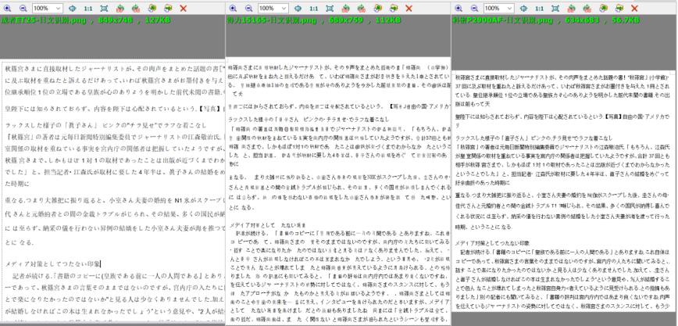This screenshot has width=678, height=326.
Task: Click the scanned Japanese text image in left pane
Action: click(x=112, y=191)
